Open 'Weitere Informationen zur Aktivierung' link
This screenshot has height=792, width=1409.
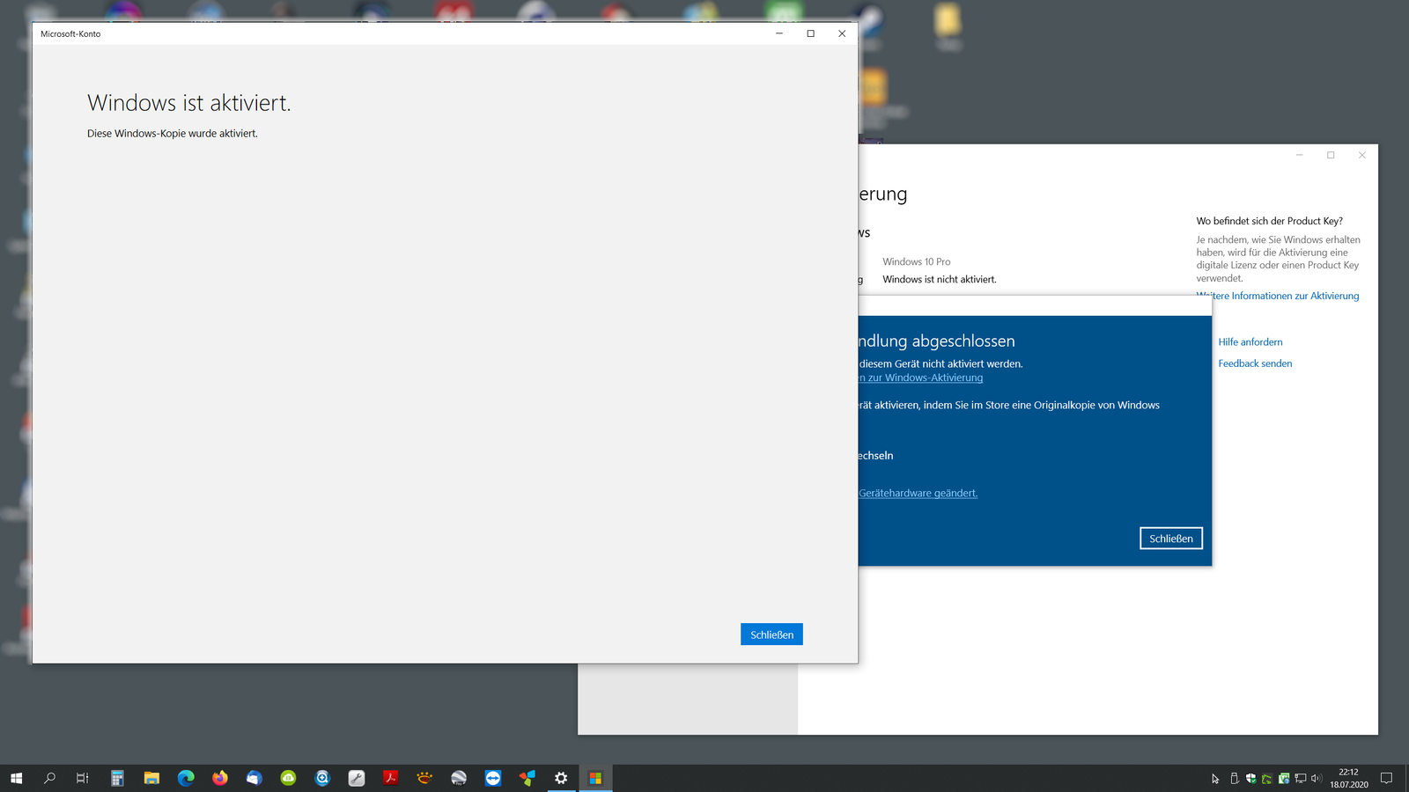pyautogui.click(x=1278, y=296)
